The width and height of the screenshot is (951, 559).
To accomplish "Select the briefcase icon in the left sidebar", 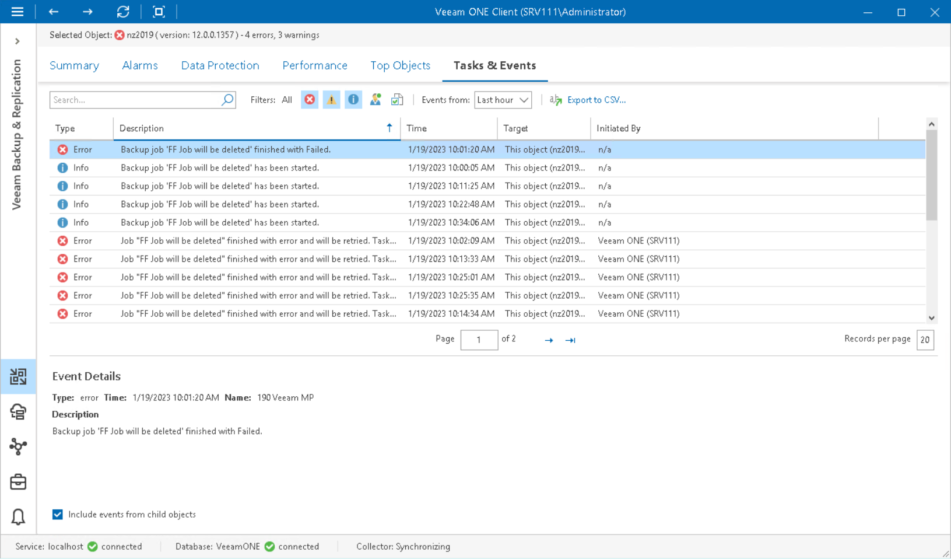I will pos(17,482).
